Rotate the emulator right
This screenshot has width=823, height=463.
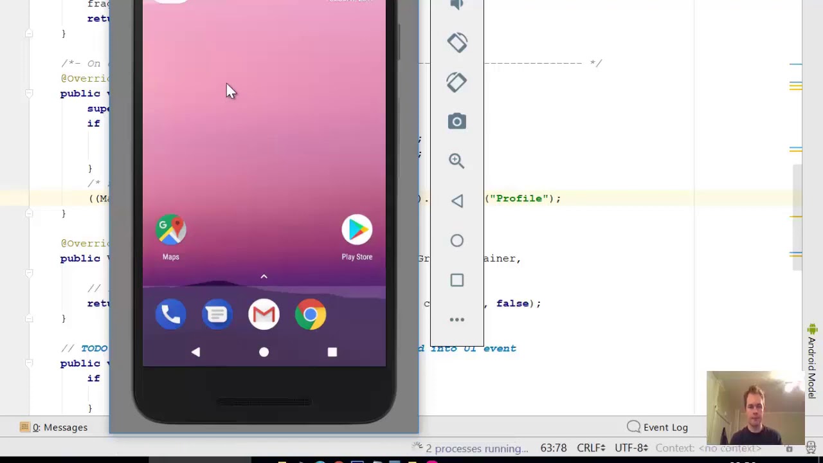point(457,82)
